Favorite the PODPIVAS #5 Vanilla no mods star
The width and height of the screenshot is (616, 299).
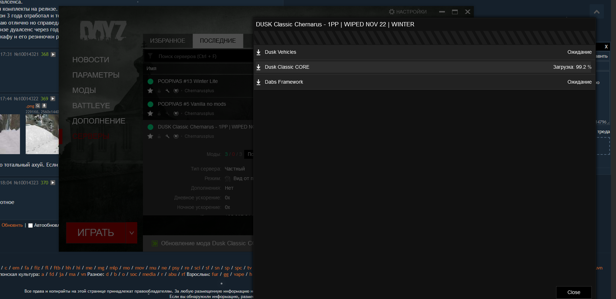[x=150, y=114]
